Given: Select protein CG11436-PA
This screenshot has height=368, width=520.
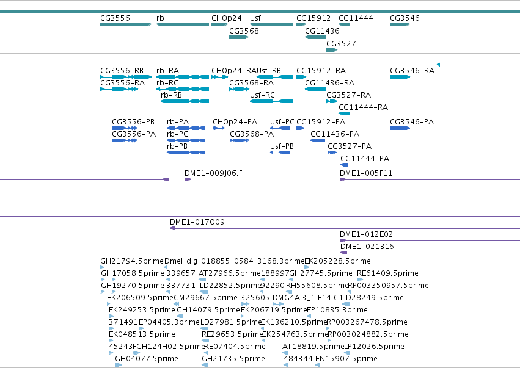Looking at the screenshot, I should 318,141.
